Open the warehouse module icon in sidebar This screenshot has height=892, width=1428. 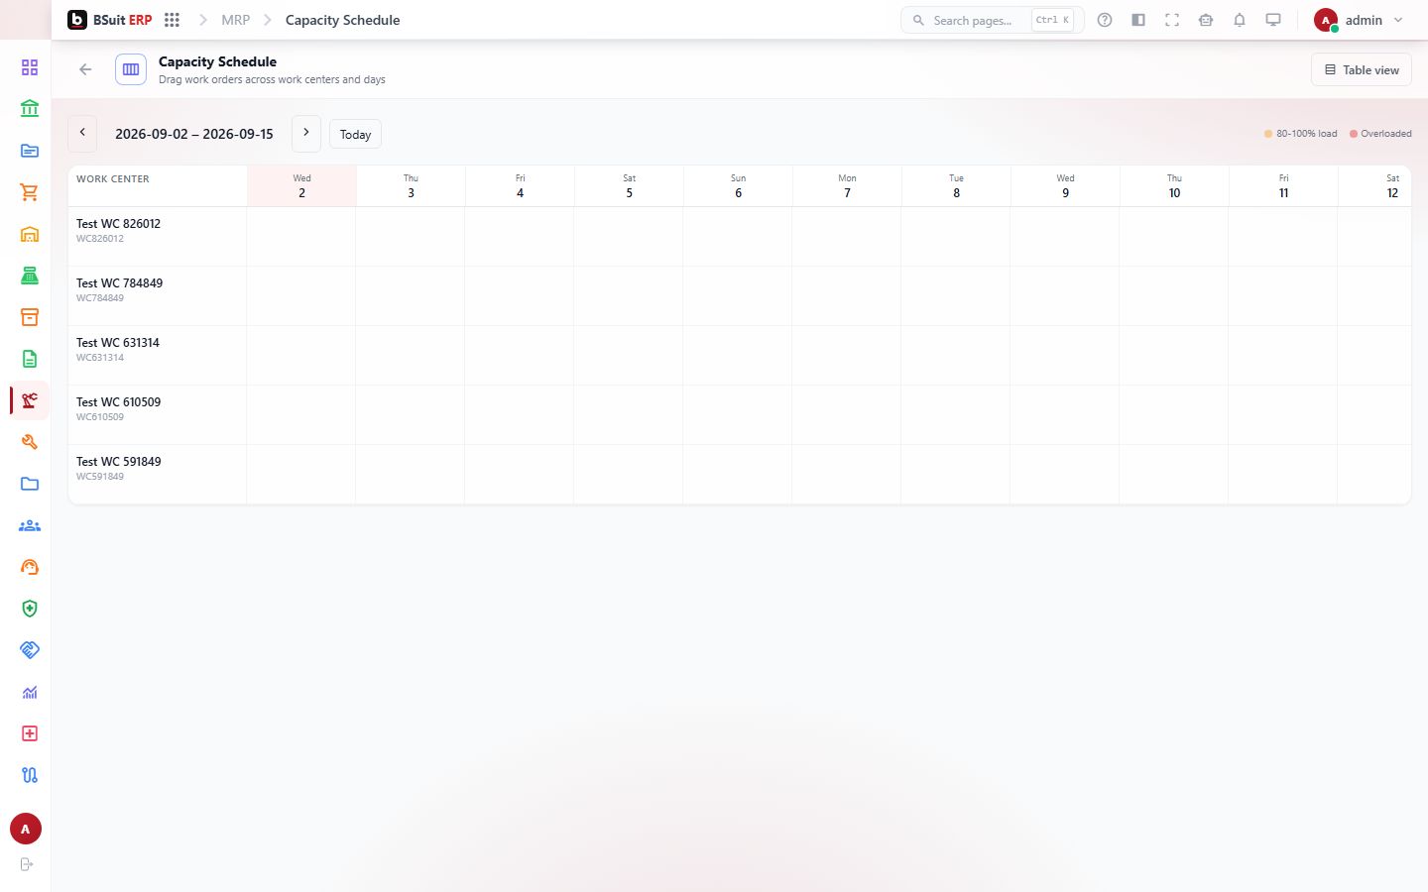point(30,234)
